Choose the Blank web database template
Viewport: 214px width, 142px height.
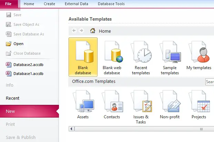112,58
